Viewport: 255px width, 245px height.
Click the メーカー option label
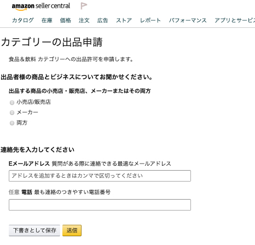pos(27,112)
